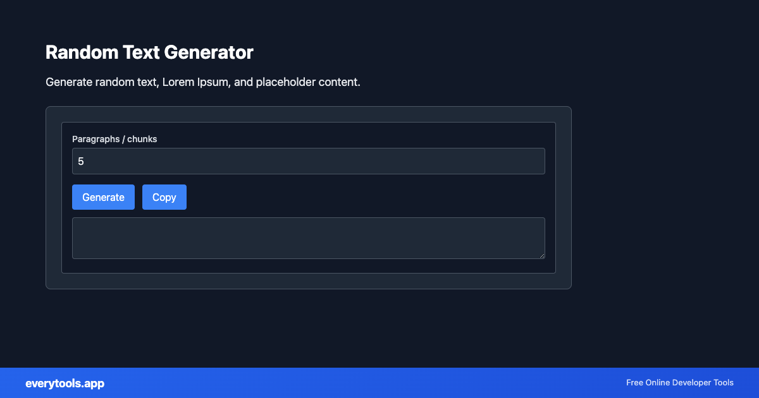Click the Free Online Developer Tools link
Viewport: 759px width, 398px height.
tap(680, 383)
